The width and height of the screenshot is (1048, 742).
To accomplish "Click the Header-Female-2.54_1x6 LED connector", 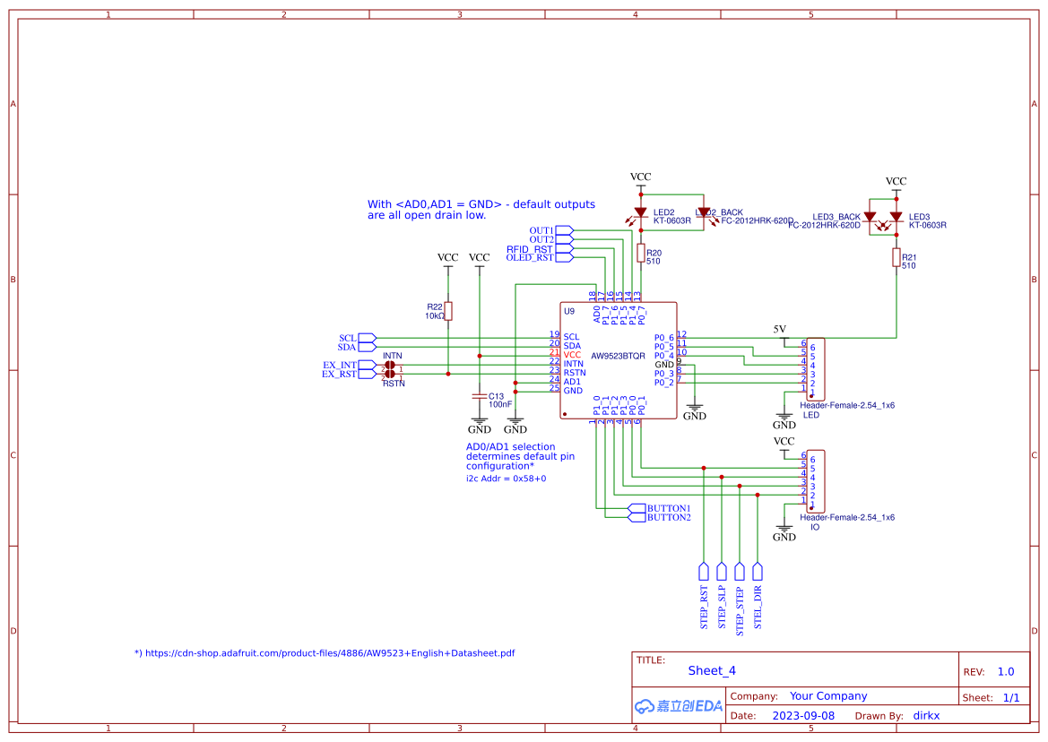I will (x=814, y=367).
